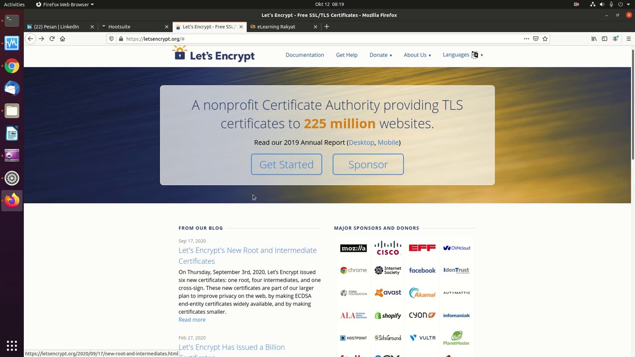Image resolution: width=635 pixels, height=357 pixels.
Task: Close the Let's Encrypt tab
Action: 241,27
